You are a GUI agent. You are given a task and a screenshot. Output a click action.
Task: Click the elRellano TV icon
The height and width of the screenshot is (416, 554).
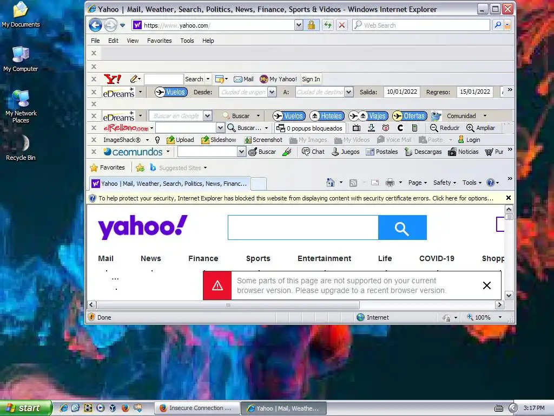[357, 128]
